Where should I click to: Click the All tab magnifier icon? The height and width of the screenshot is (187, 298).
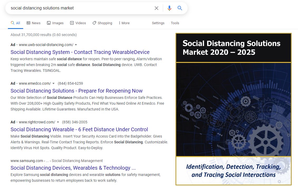(13, 23)
